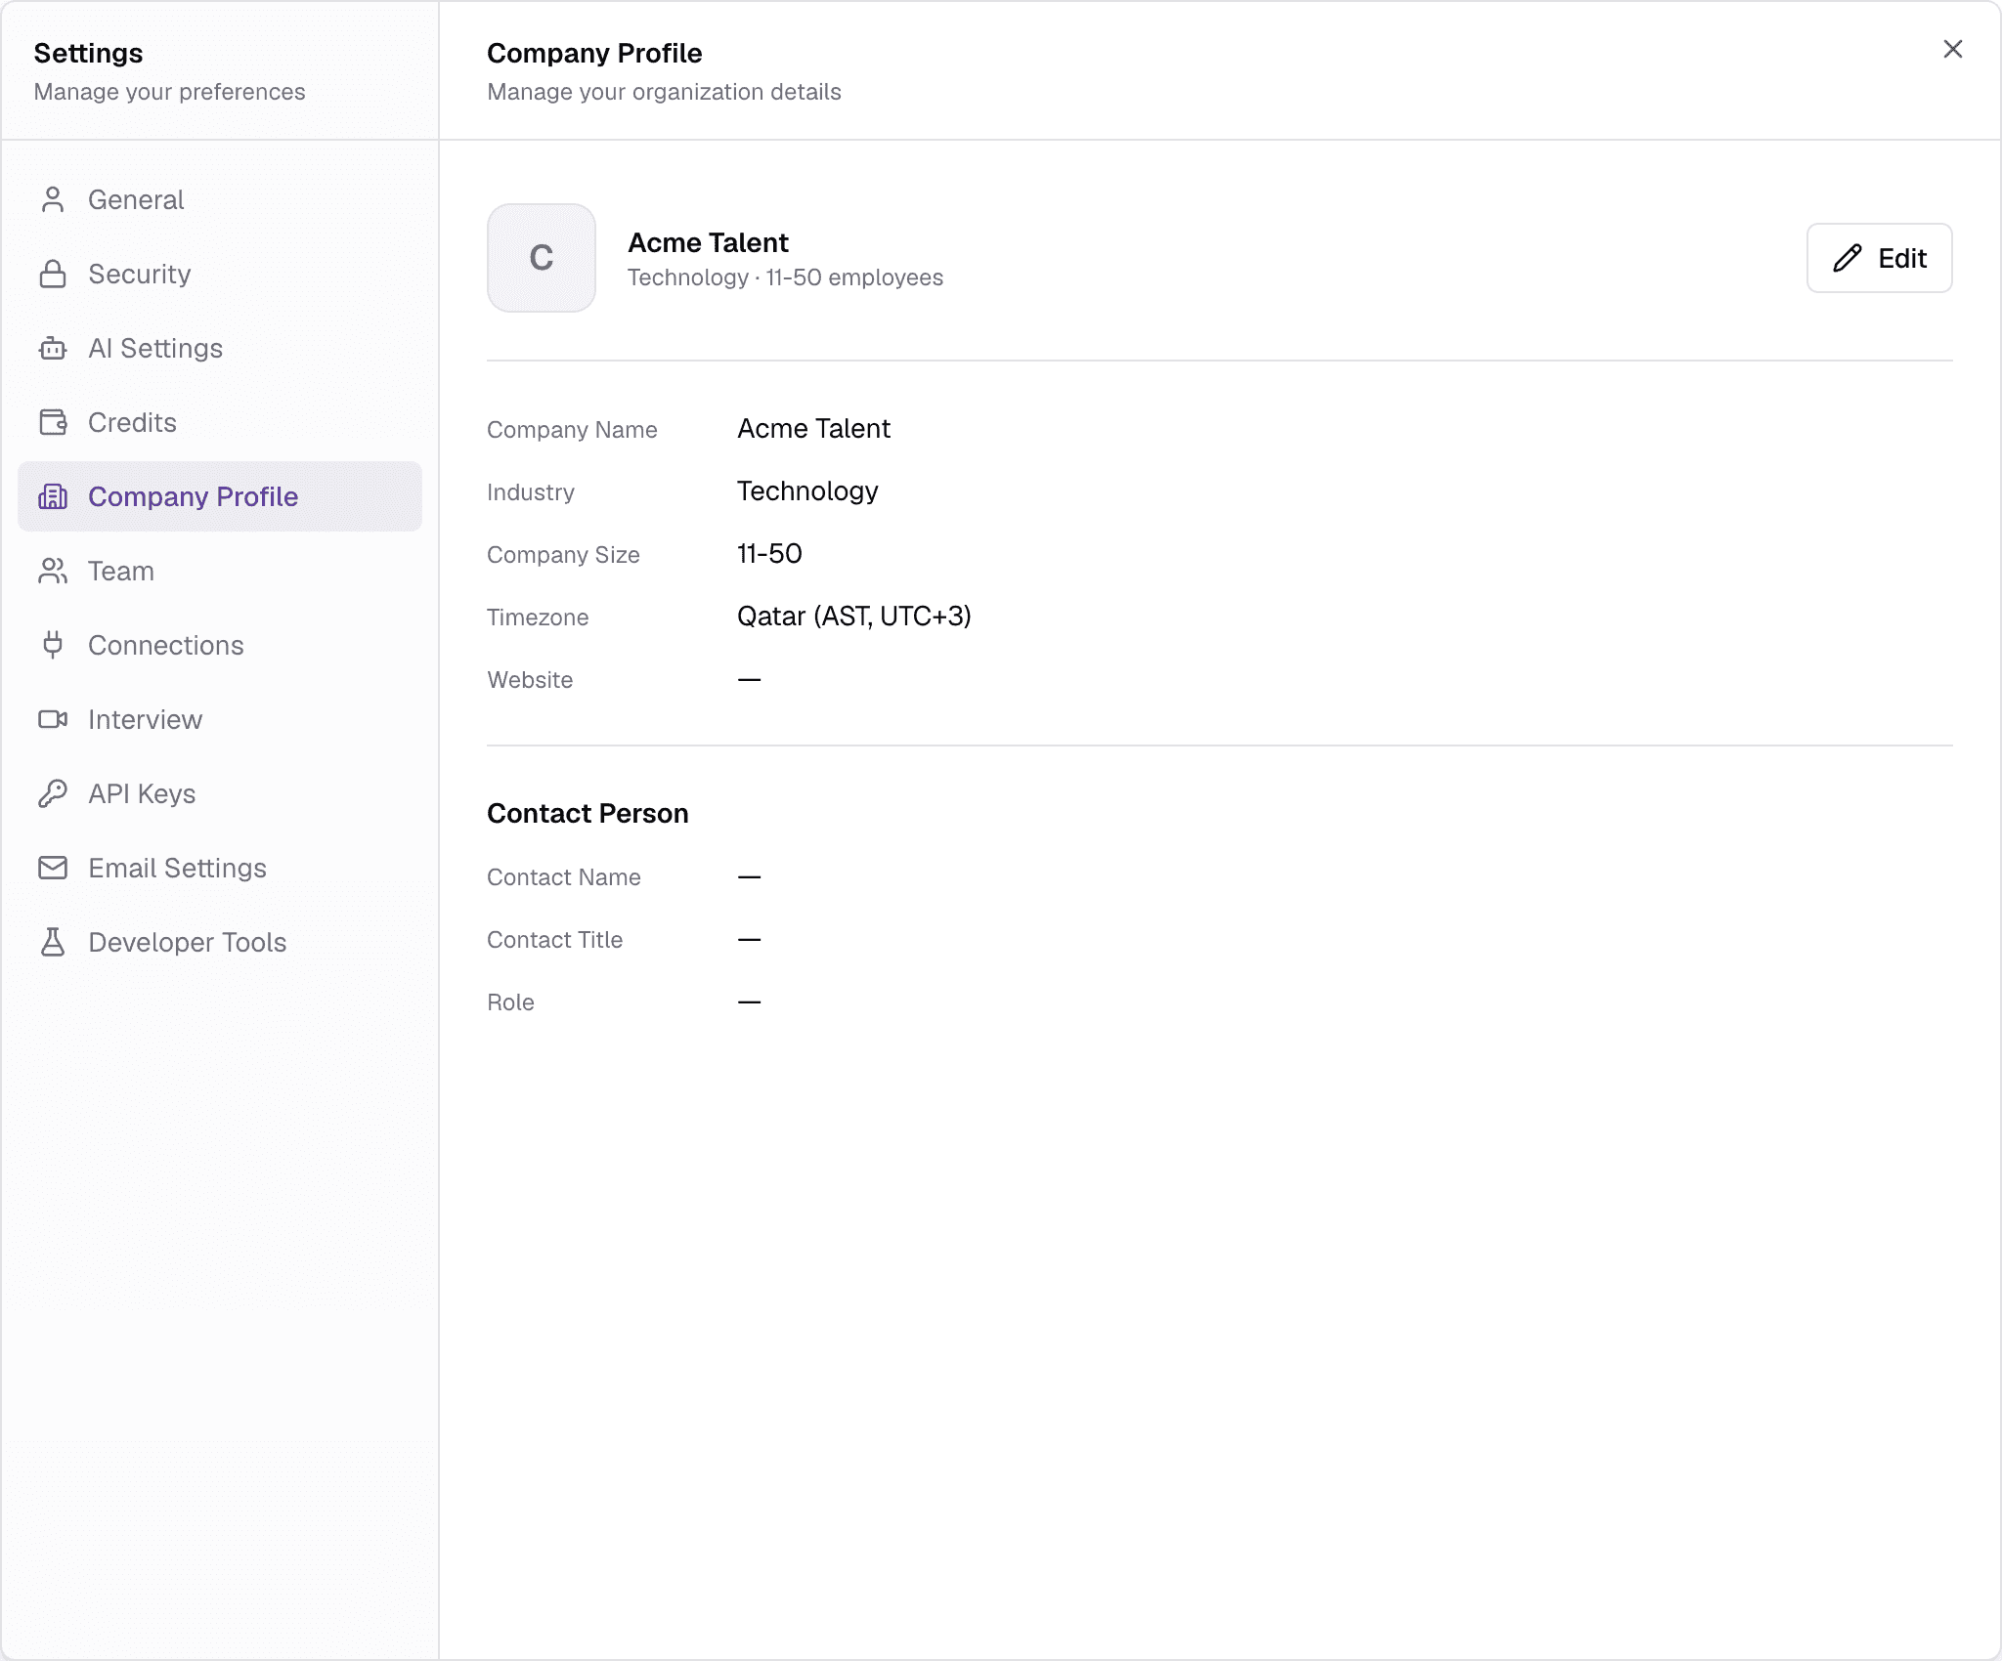Viewport: 2002px width, 1661px height.
Task: Open Interview settings
Action: click(220, 719)
